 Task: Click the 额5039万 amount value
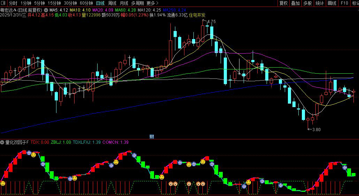[110, 15]
